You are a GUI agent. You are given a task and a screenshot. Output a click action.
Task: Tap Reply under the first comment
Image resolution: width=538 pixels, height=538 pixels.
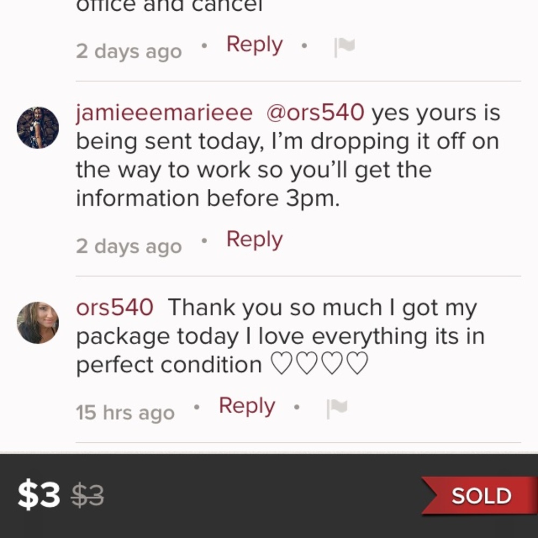[254, 45]
